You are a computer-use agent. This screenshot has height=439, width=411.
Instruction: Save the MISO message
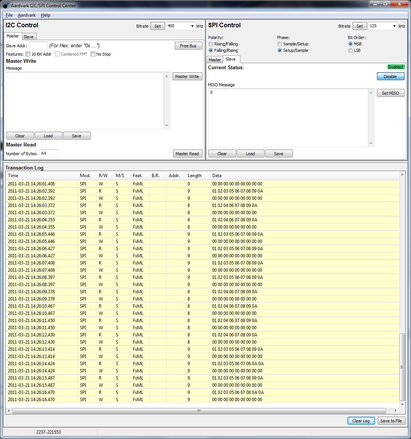tap(279, 153)
